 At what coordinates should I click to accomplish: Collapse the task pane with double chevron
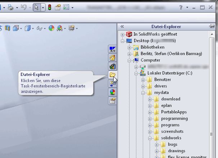pos(122,26)
